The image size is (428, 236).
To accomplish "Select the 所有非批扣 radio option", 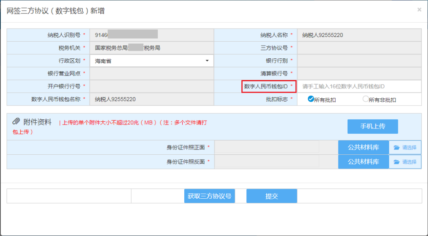I will 365,99.
